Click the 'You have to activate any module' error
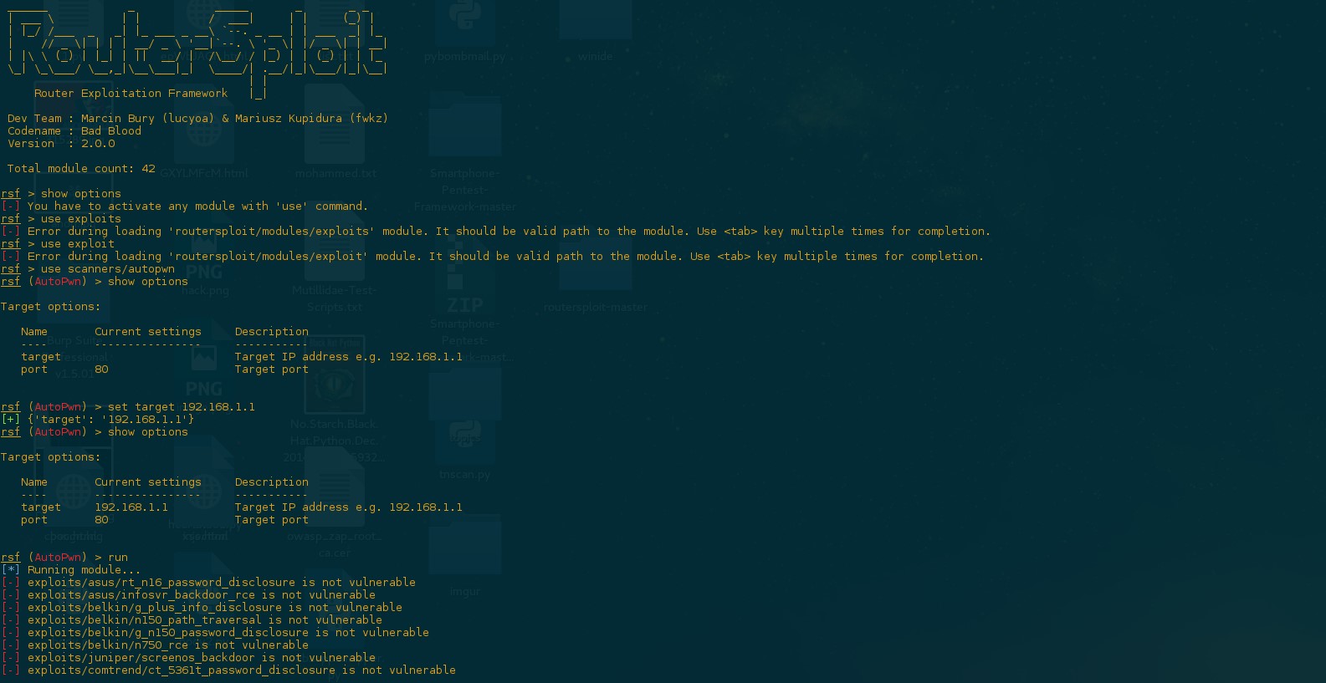This screenshot has height=683, width=1326. coord(185,206)
